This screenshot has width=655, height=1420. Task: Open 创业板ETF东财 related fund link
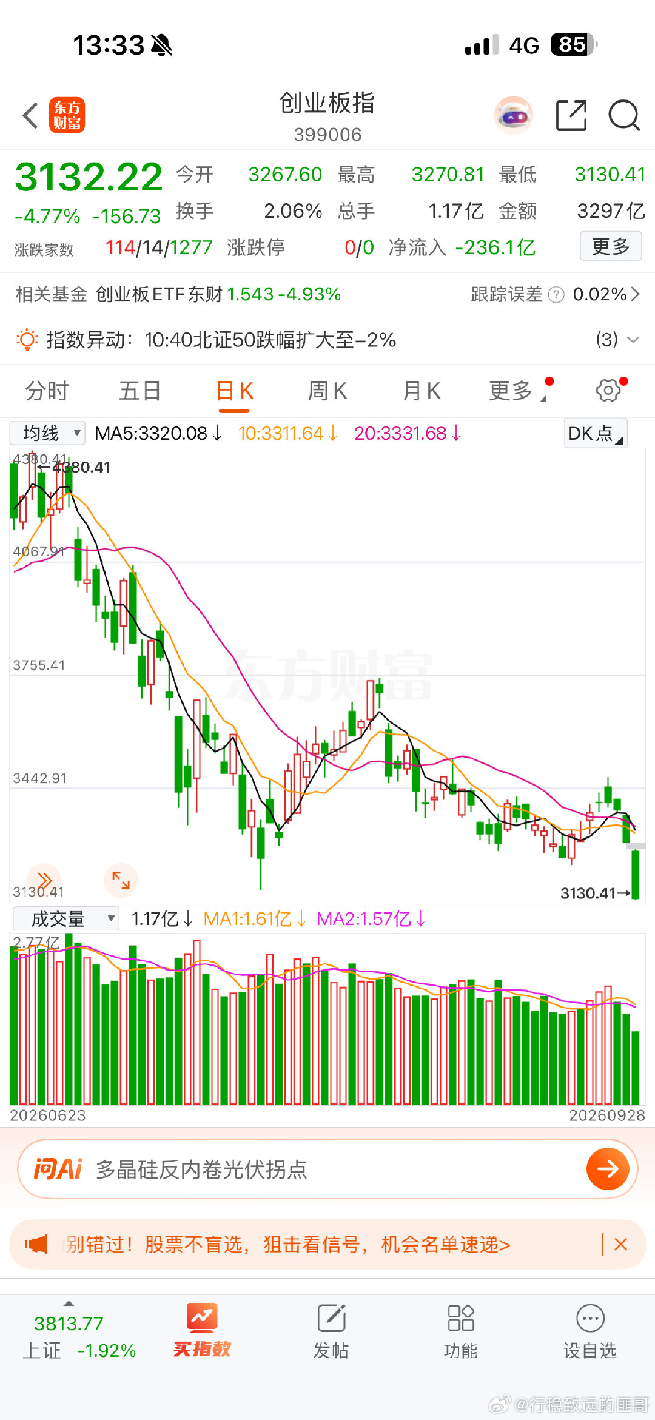[x=218, y=295]
